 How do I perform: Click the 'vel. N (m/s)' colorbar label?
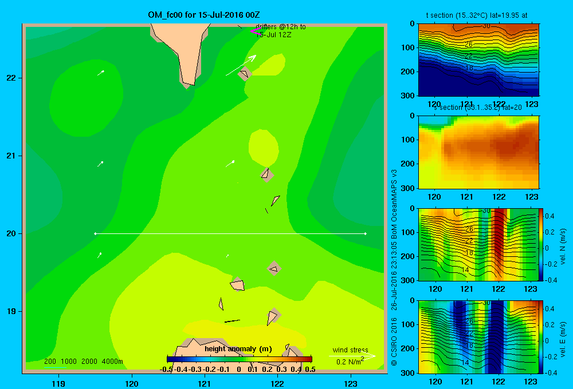click(563, 247)
